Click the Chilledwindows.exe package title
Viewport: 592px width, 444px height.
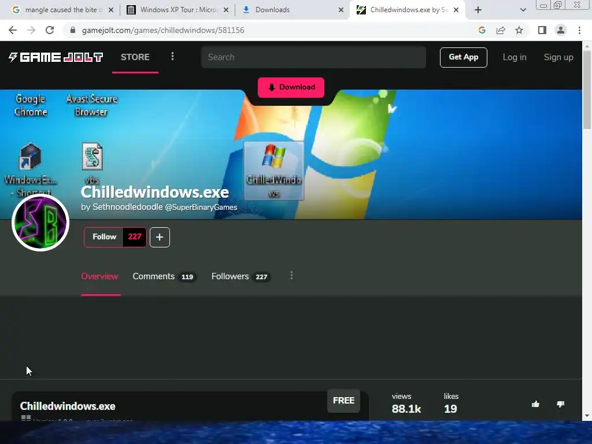coord(68,406)
